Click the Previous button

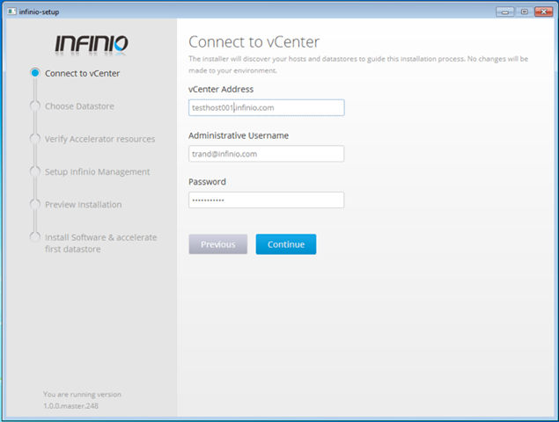click(217, 244)
